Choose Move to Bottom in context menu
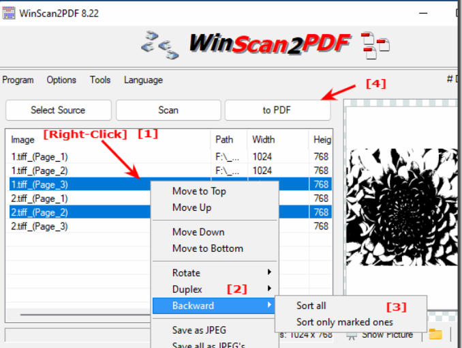The width and height of the screenshot is (462, 348). 215,248
